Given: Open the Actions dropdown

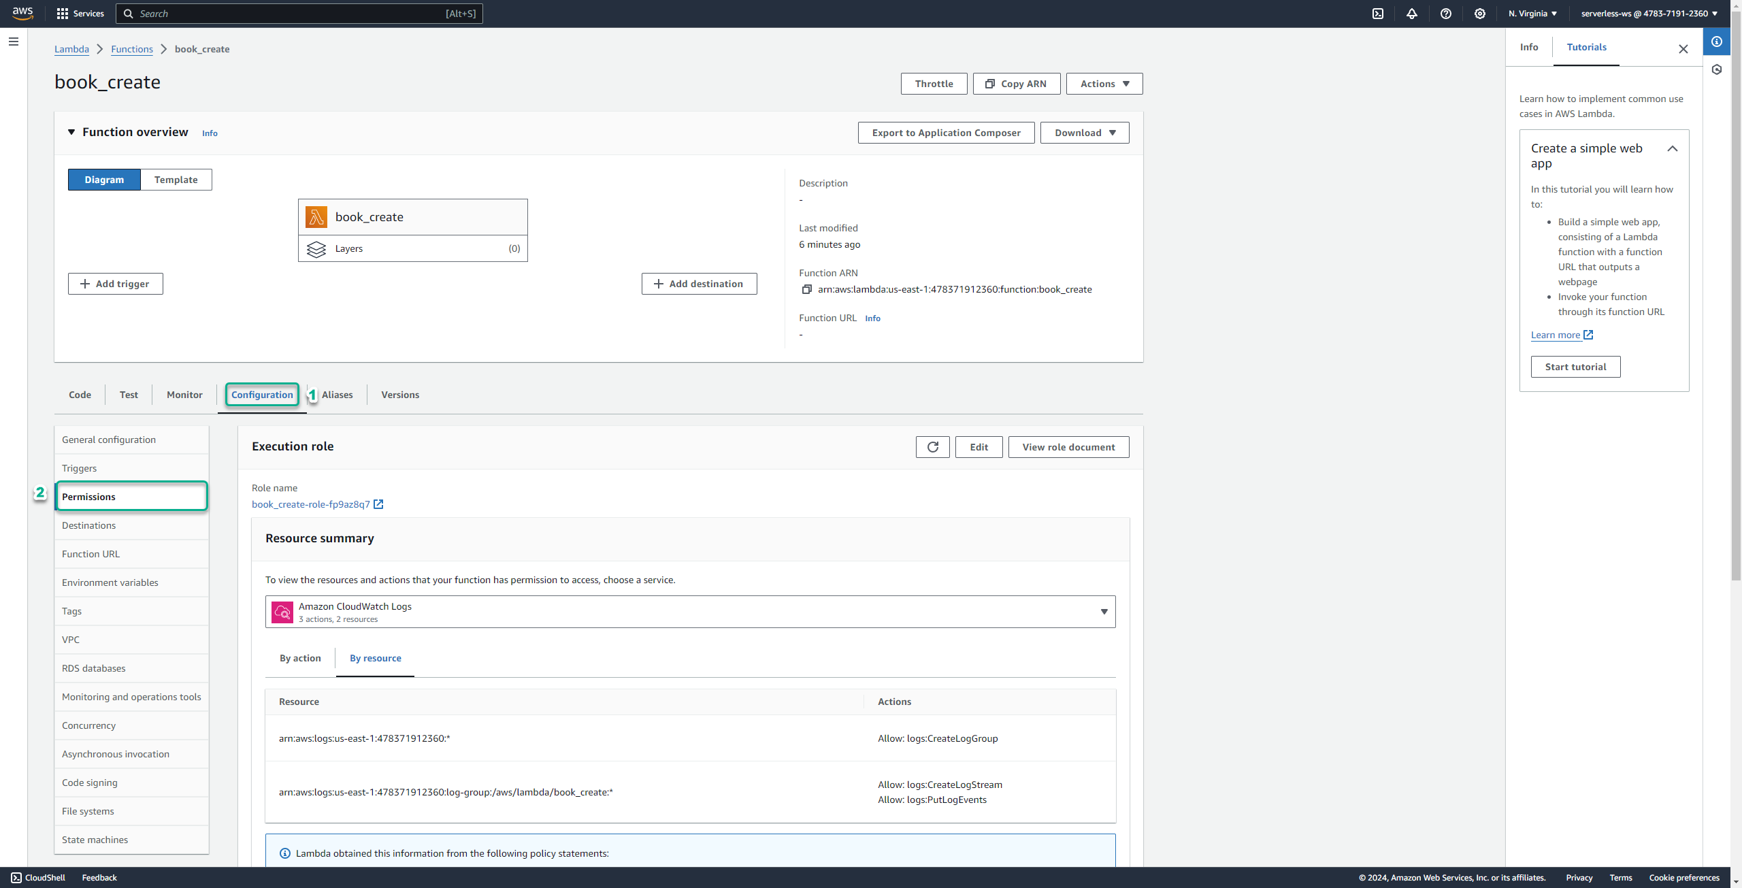Looking at the screenshot, I should (x=1104, y=84).
